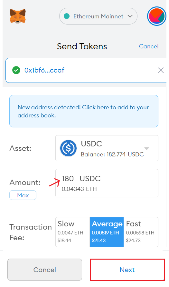Click the bottom Cancel button

[x=45, y=270]
